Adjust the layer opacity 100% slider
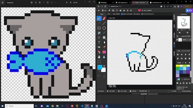This screenshot has height=108, width=193. coord(185,51)
